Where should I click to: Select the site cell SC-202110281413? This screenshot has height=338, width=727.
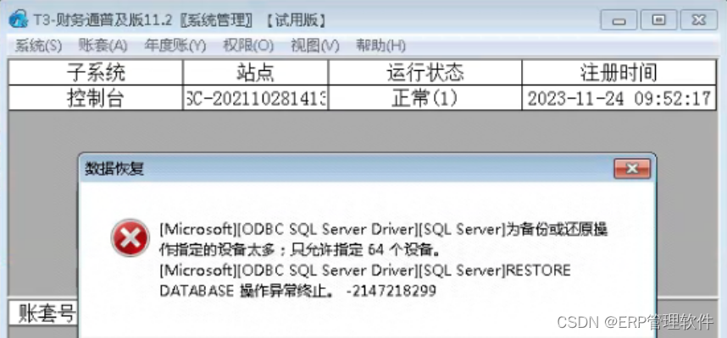(x=256, y=98)
